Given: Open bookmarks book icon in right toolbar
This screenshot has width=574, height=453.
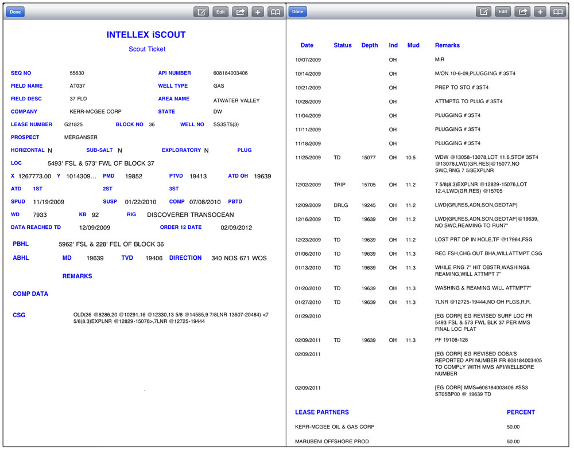Looking at the screenshot, I should [x=557, y=11].
